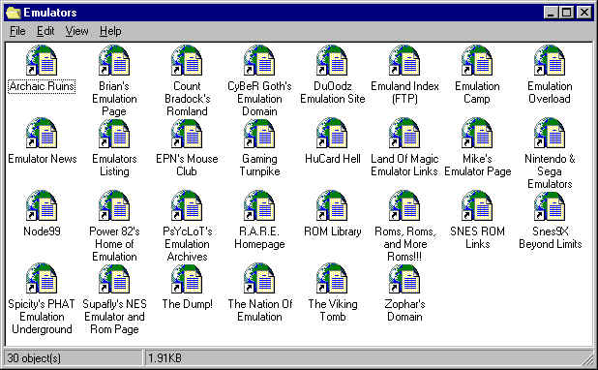598x370 pixels.
Task: Click the '1.91KB' status bar text
Action: [164, 357]
